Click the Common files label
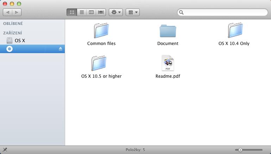Screen dimensions: 271x154 [x=101, y=44]
